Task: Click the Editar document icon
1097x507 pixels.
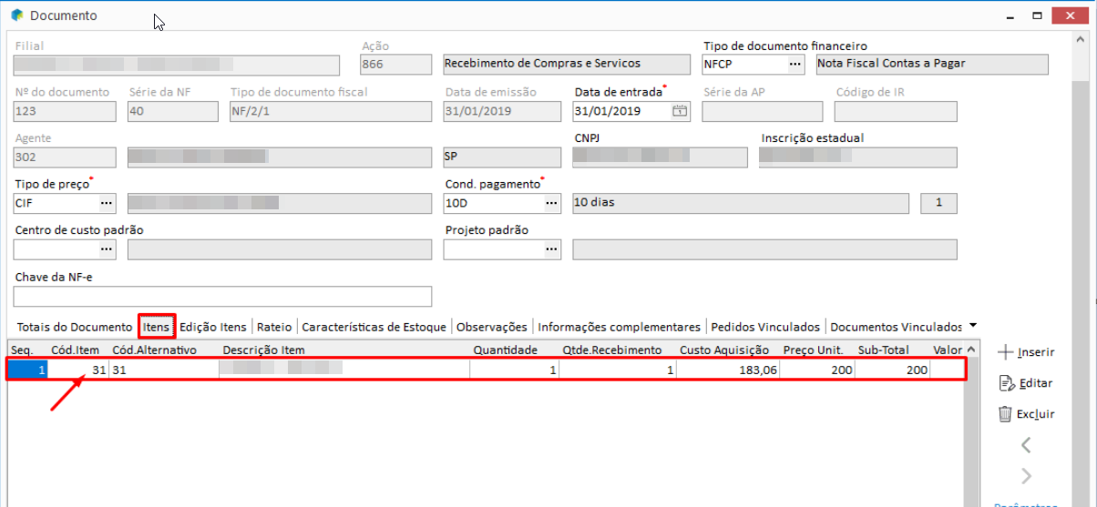Action: click(1005, 383)
